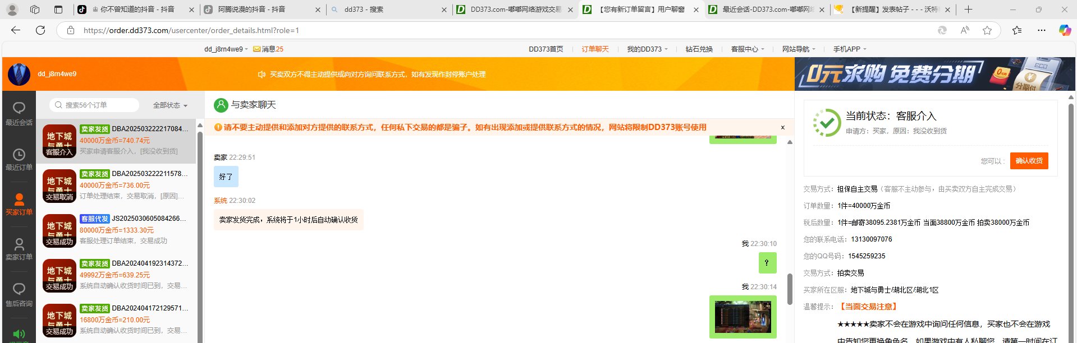Viewport: 1077px width, 343px height.
Task: Click the site information lock icon
Action: pyautogui.click(x=71, y=30)
